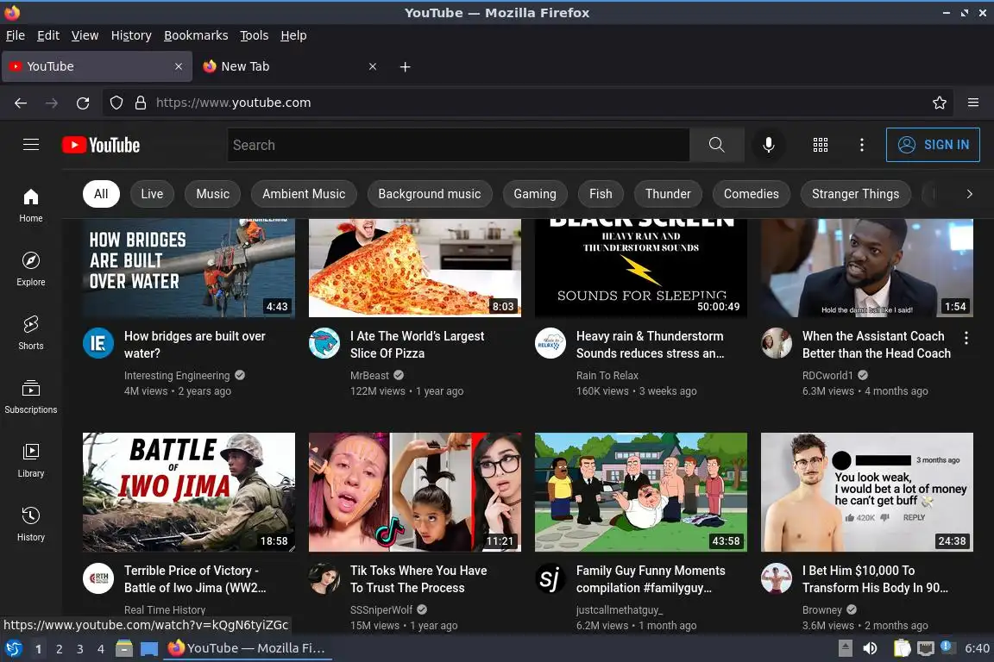Open Firefox application menu
Viewport: 994px width, 662px height.
point(973,103)
